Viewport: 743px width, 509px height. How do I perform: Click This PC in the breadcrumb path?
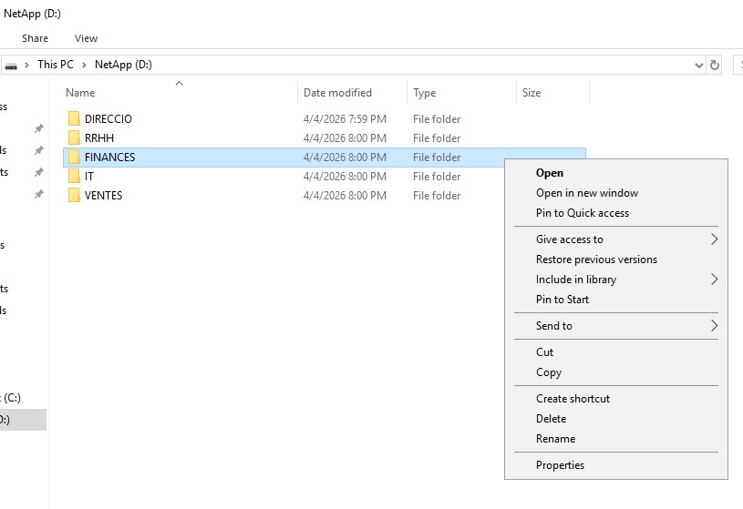coord(55,66)
